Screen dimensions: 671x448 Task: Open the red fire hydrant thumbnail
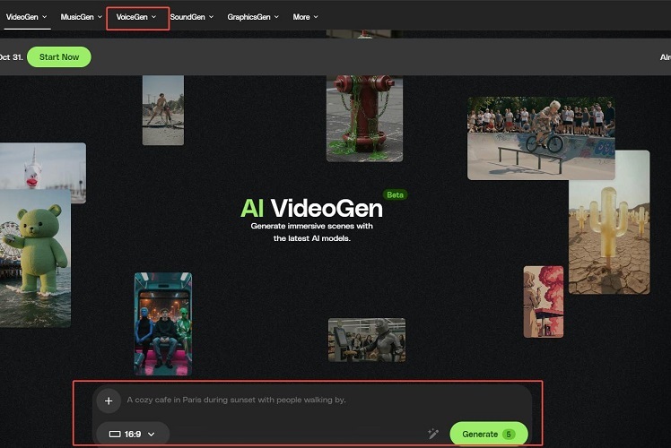tap(363, 116)
